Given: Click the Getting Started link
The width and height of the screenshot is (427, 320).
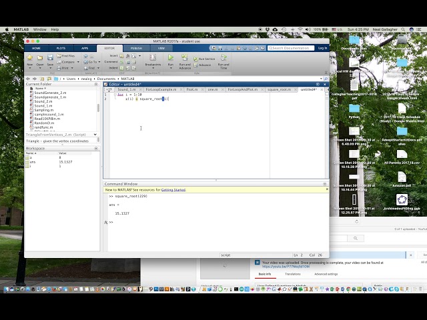Looking at the screenshot, I should 173,189.
